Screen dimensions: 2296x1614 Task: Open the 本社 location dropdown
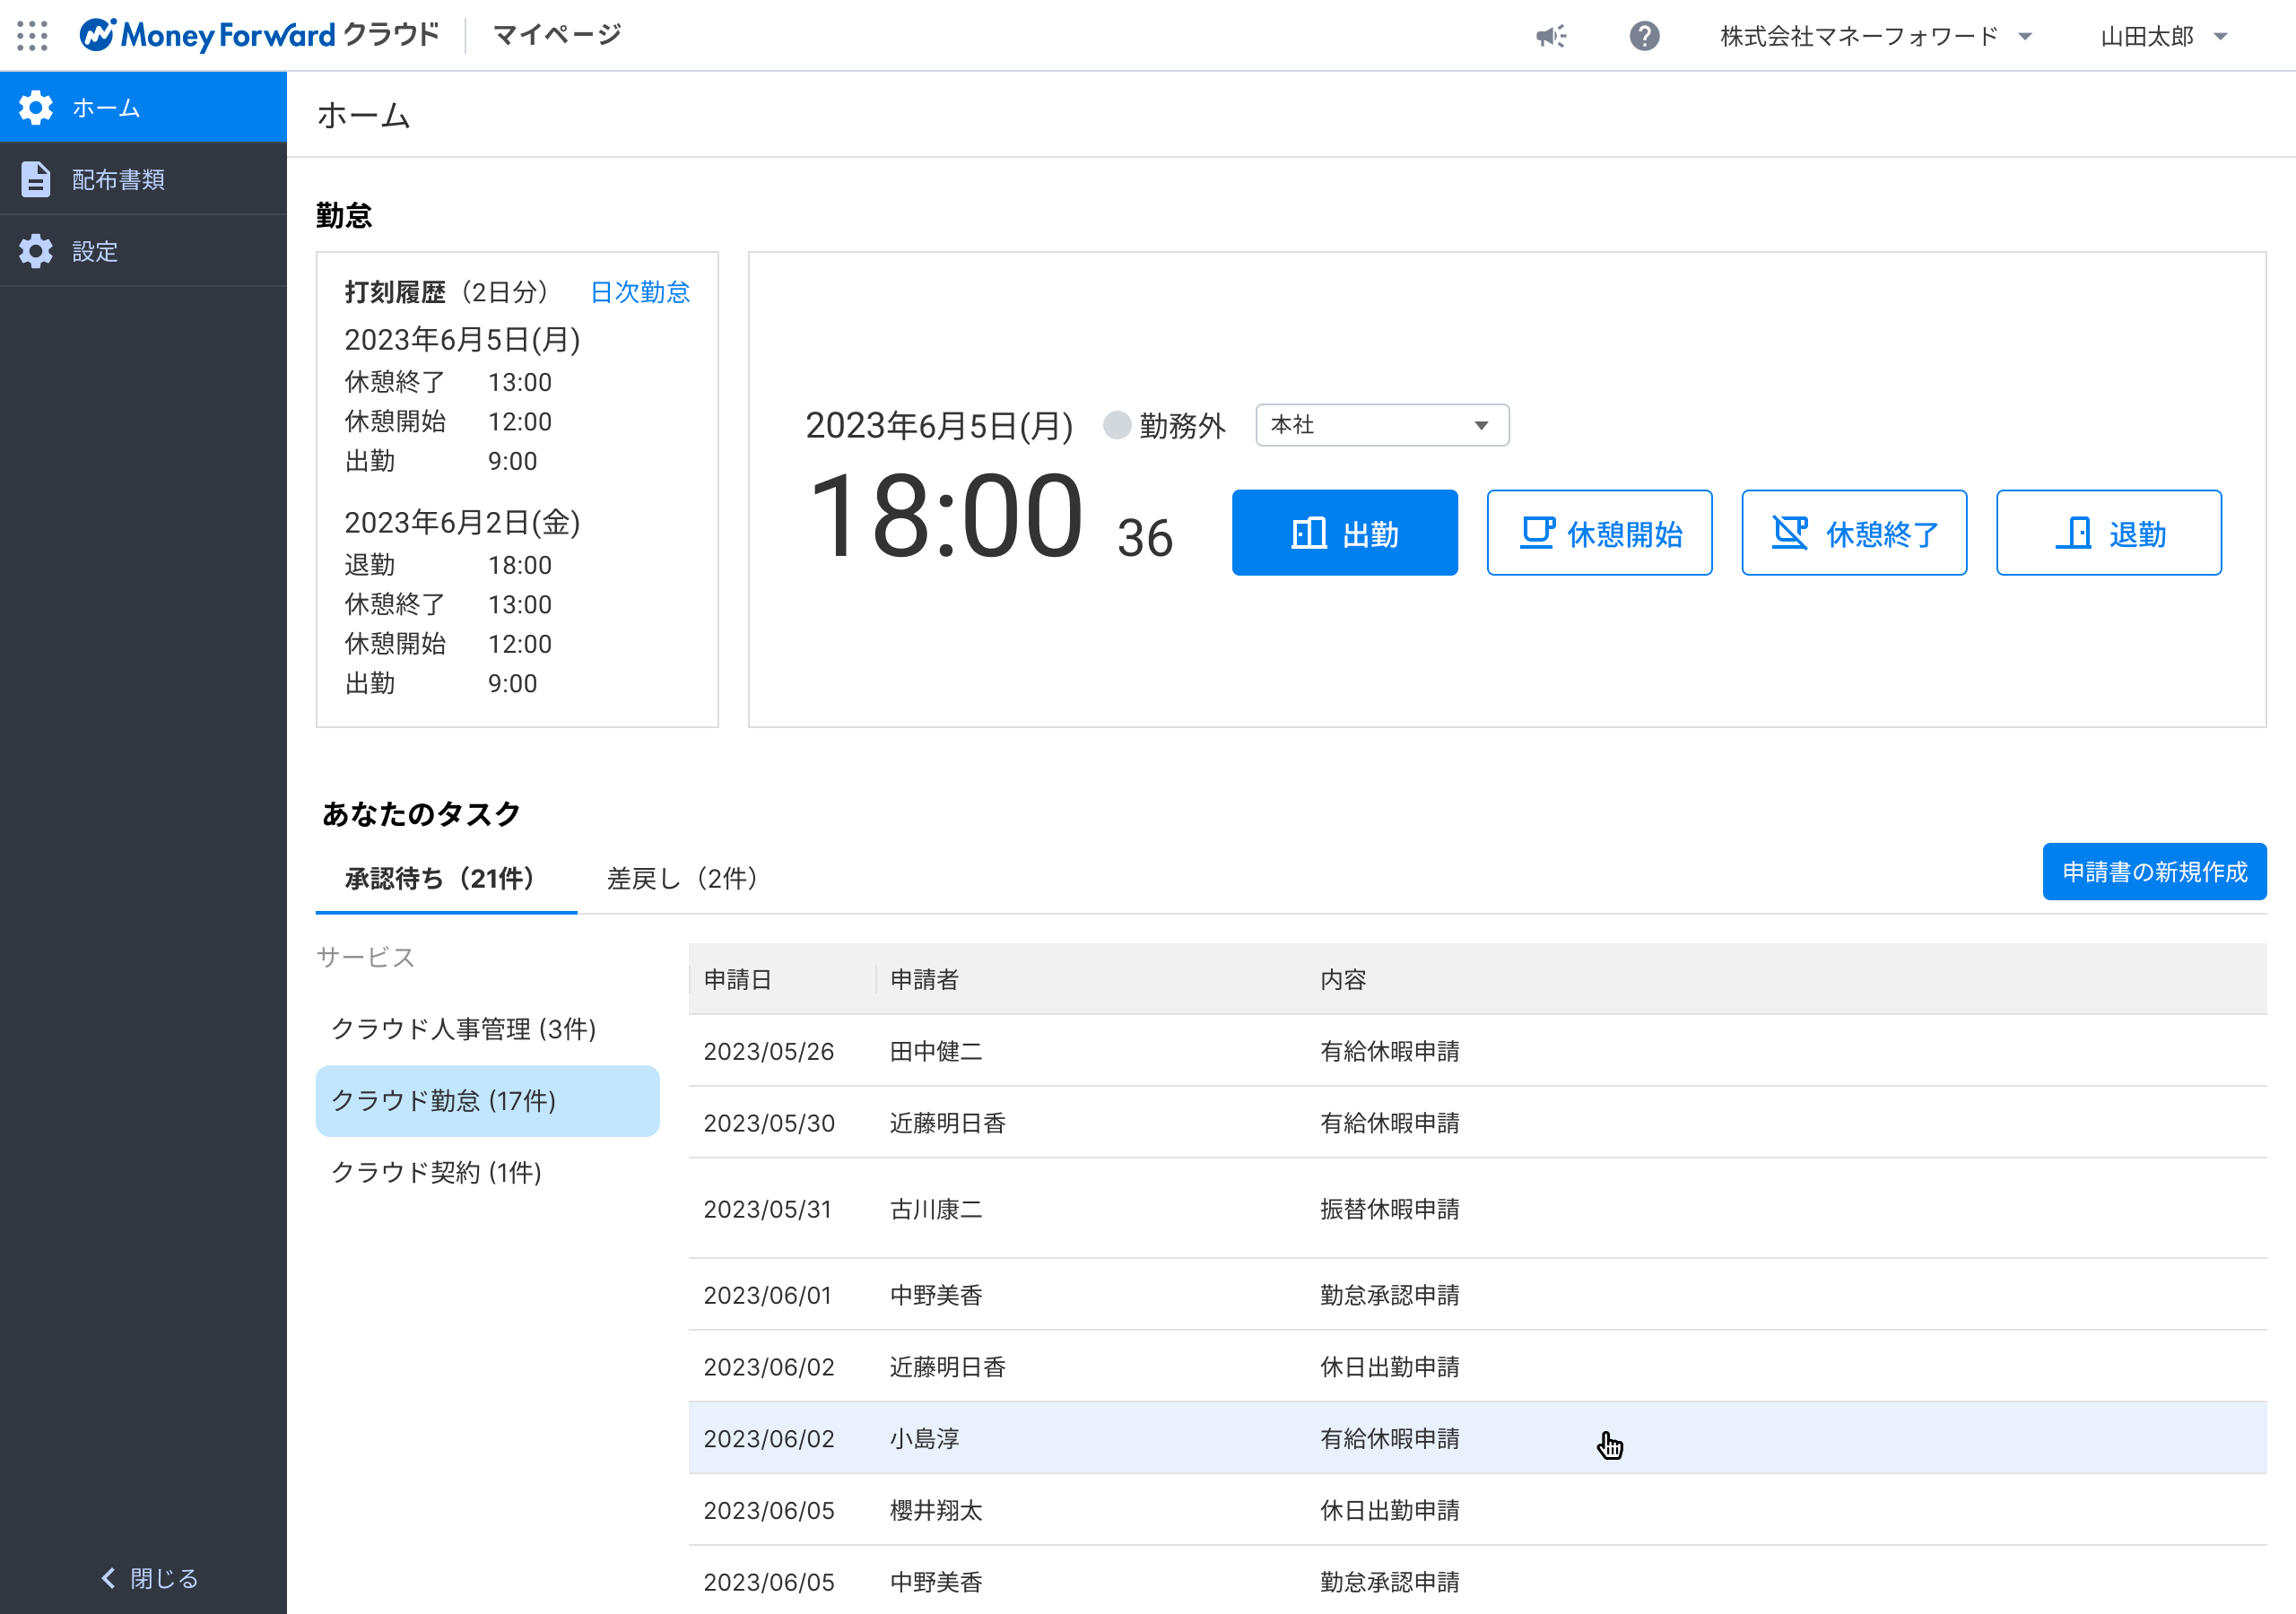[x=1381, y=425]
